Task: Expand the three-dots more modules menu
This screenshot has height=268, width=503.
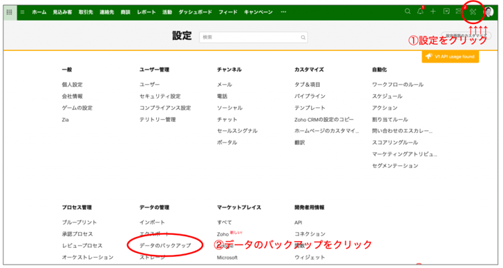Action: click(x=283, y=12)
